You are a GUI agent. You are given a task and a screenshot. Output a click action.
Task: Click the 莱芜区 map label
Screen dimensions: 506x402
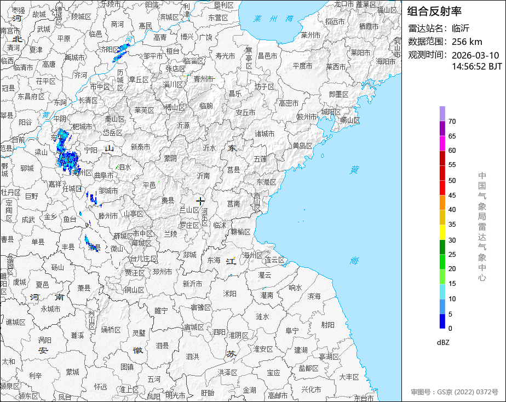(144, 110)
